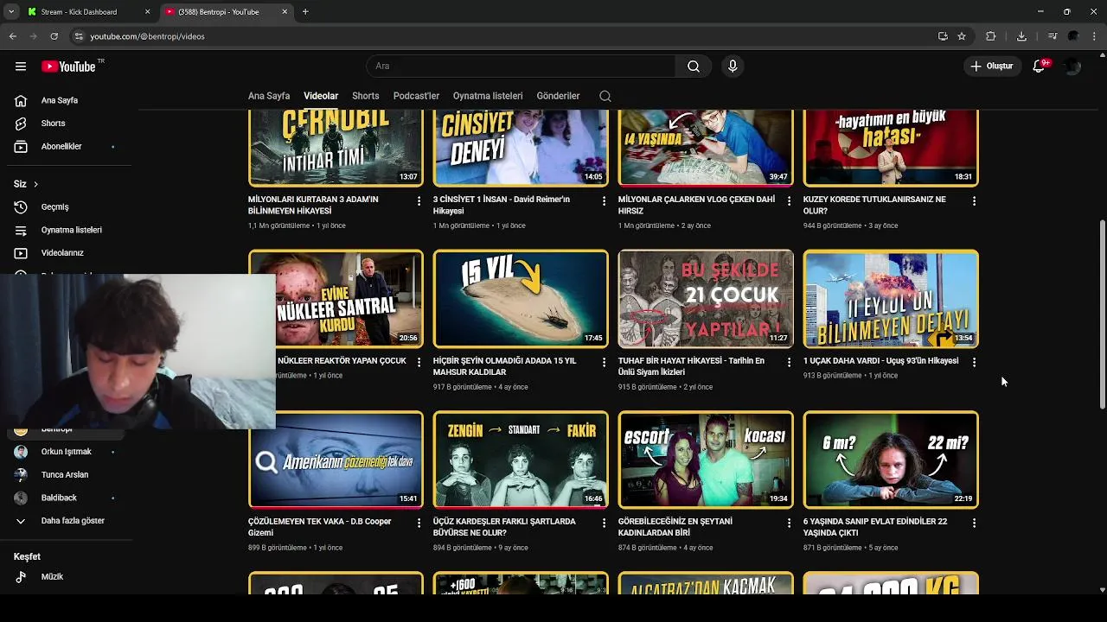The width and height of the screenshot is (1107, 622).
Task: Open the channel Oynatma listeleri tab
Action: tap(488, 96)
